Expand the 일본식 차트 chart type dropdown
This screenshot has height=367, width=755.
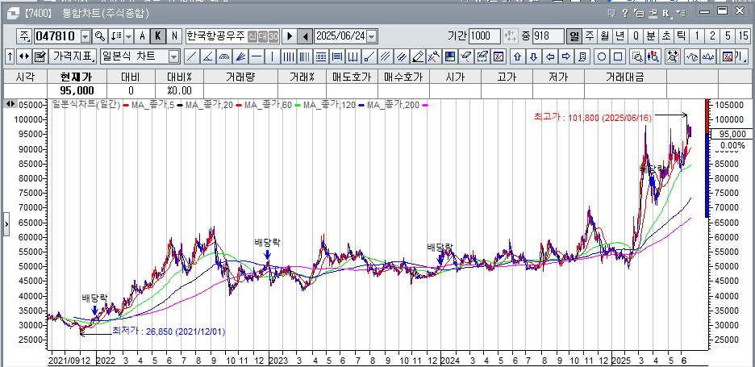pos(173,56)
